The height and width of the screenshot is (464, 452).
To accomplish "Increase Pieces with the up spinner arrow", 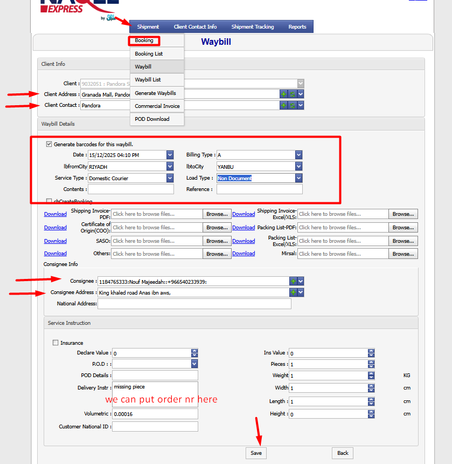I will pos(371,362).
